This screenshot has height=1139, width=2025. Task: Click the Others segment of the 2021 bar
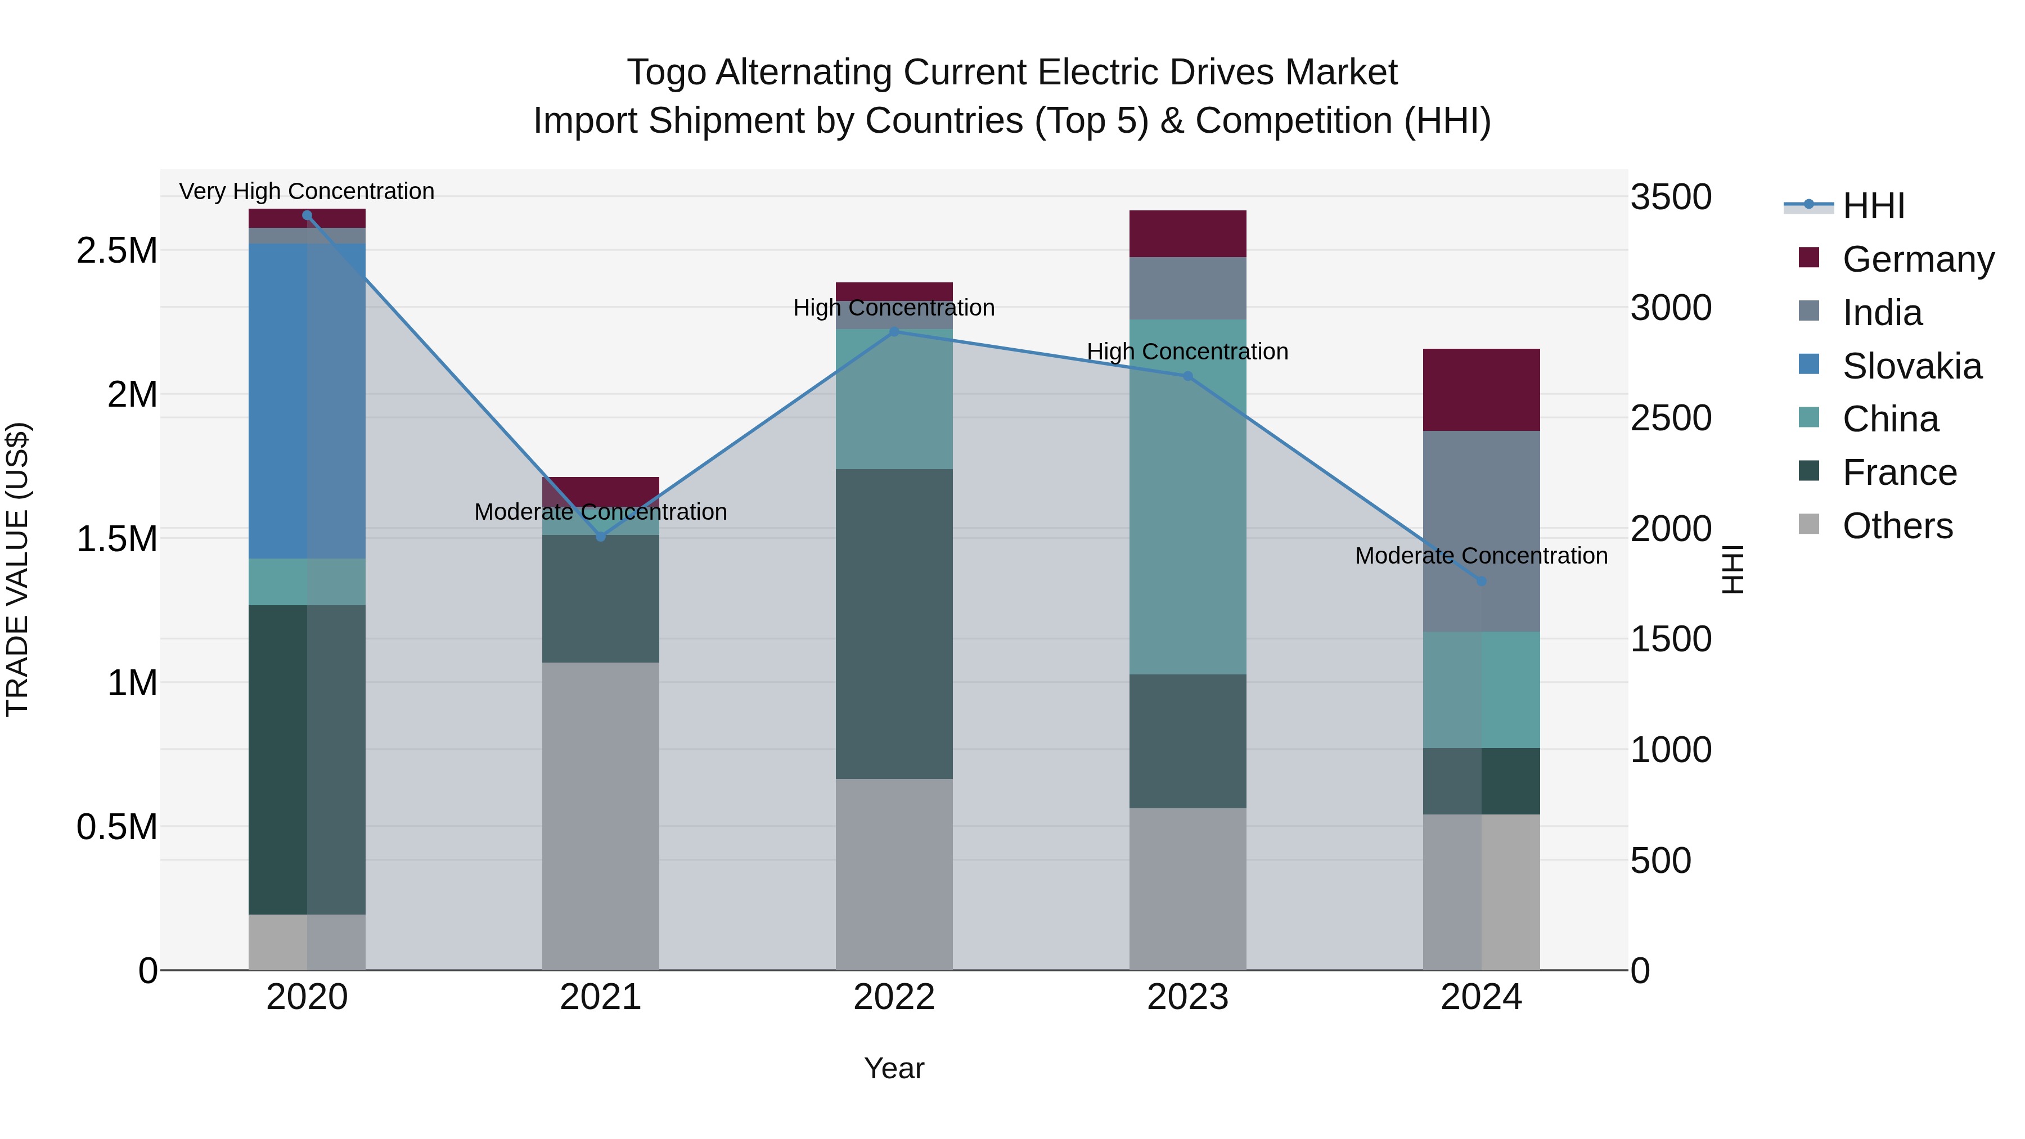[601, 816]
